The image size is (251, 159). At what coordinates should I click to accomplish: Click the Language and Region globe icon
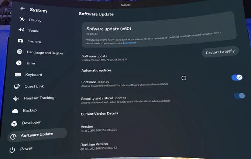[20, 52]
